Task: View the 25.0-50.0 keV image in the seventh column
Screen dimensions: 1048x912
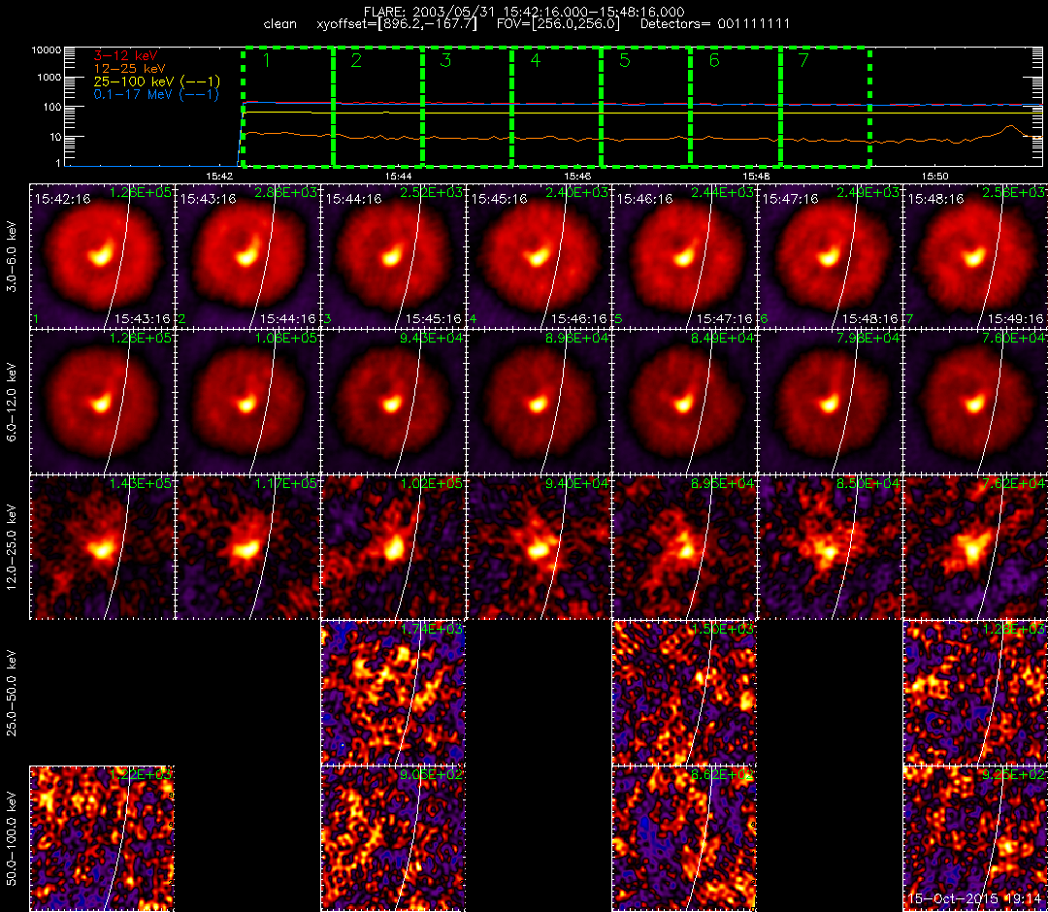Action: click(975, 693)
